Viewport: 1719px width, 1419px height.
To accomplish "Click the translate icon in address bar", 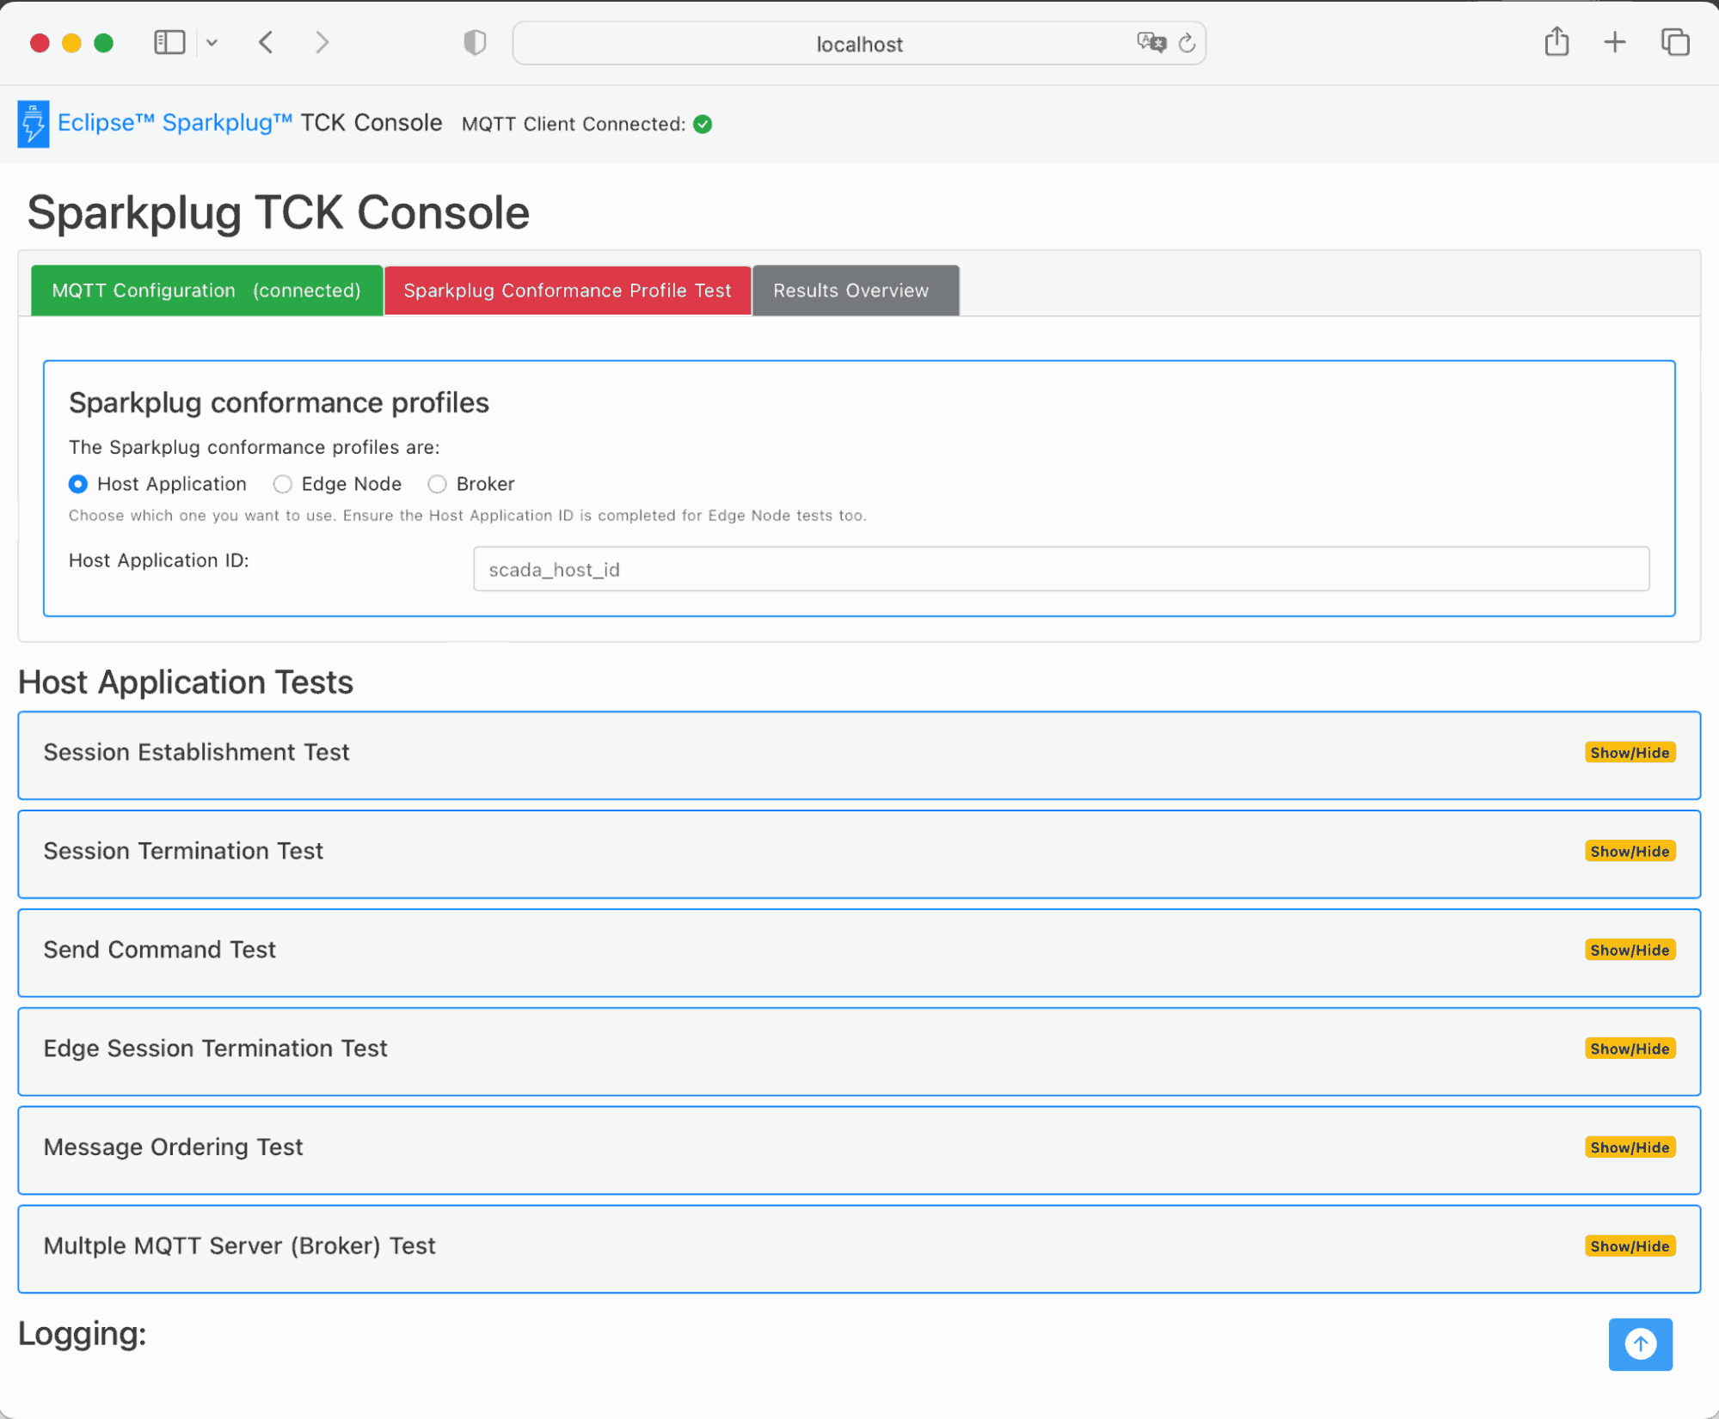I will [x=1151, y=42].
